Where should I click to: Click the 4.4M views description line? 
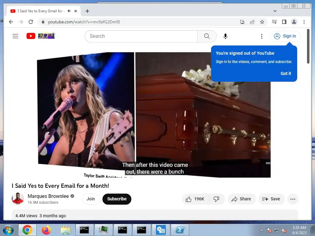(x=41, y=216)
